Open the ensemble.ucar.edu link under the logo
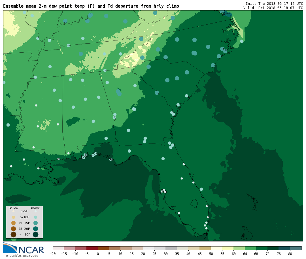 [22, 256]
